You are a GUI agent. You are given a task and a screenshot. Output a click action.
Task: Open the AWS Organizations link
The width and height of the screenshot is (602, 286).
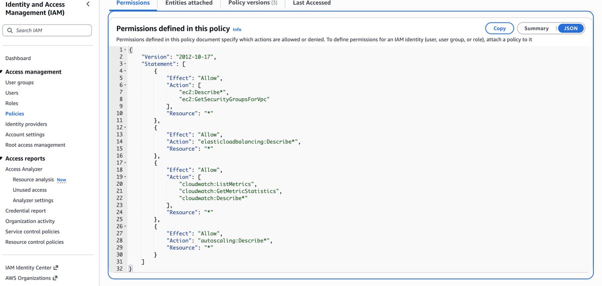28,278
